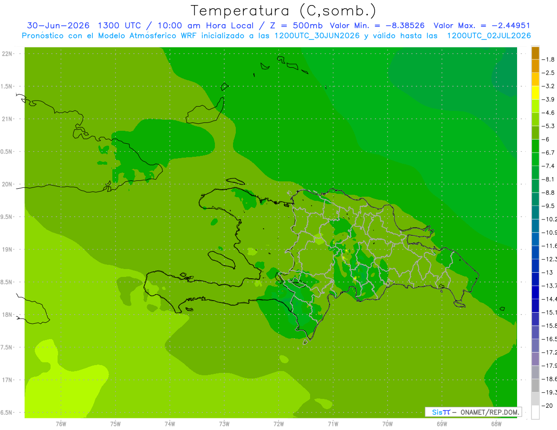Click the "75W" longitude label
557x430 pixels.
click(116, 424)
